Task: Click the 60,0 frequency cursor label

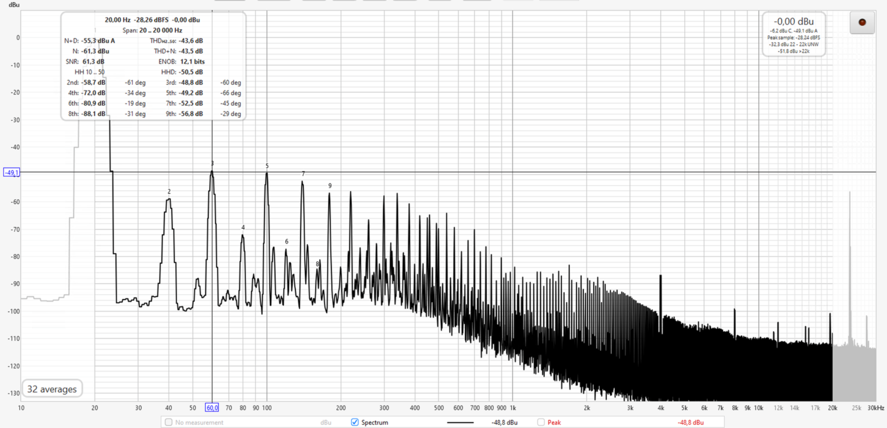Action: (212, 408)
